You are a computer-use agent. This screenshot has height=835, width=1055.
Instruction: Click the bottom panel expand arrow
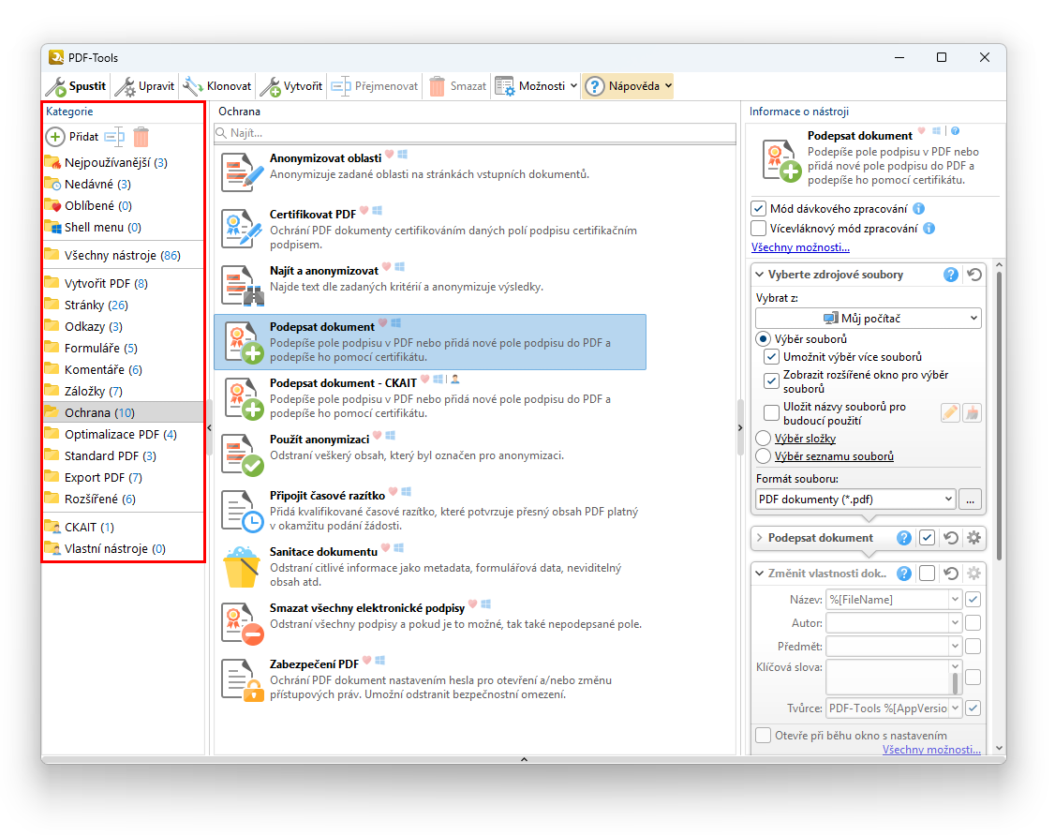[524, 759]
